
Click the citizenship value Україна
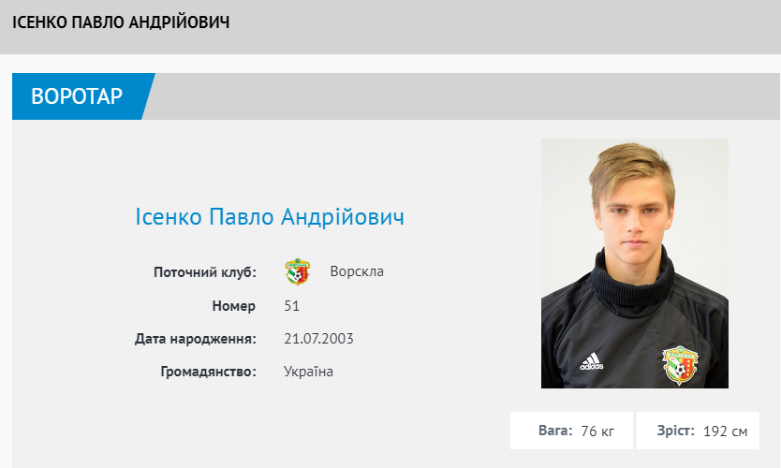pyautogui.click(x=308, y=372)
